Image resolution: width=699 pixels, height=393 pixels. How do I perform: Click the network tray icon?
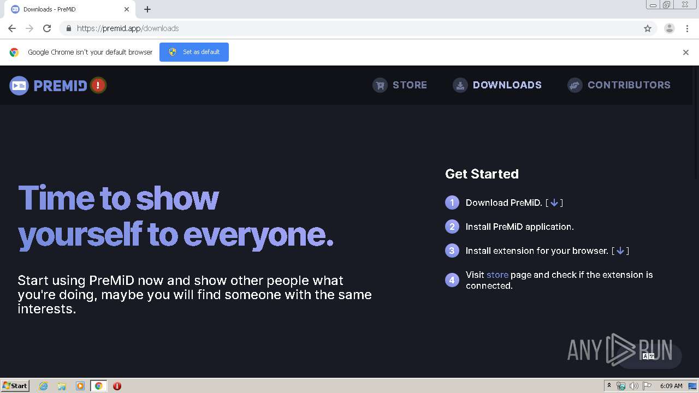(621, 386)
